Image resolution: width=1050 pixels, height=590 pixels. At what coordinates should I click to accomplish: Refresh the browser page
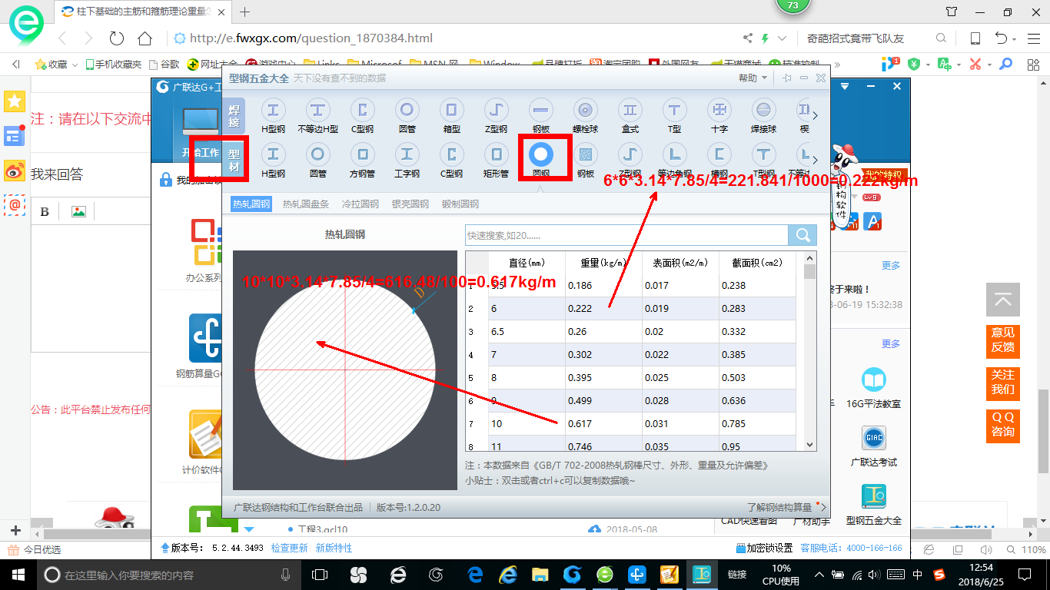116,38
